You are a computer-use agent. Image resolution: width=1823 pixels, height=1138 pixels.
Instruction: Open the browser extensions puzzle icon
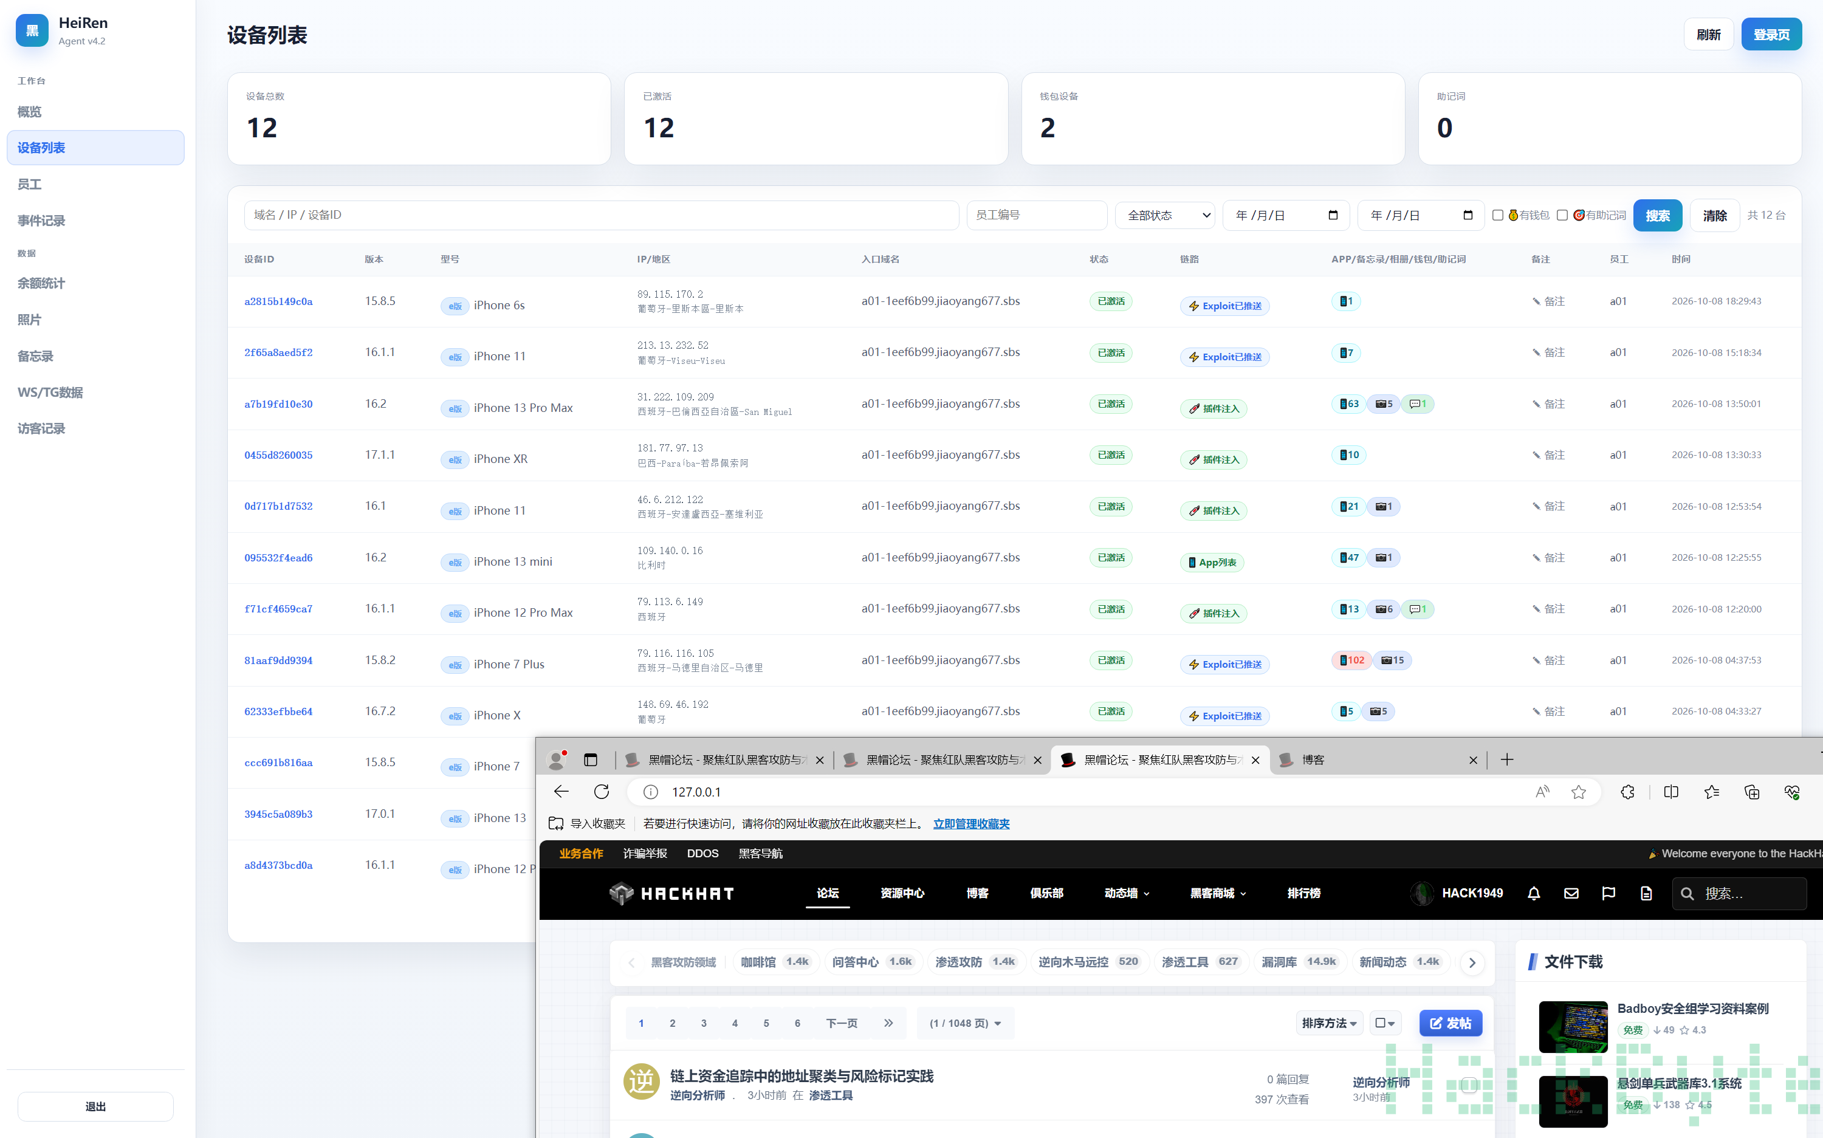(1627, 792)
